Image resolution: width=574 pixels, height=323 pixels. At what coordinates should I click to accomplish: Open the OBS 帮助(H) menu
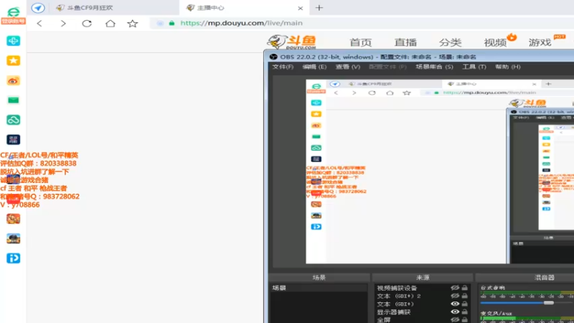point(508,67)
